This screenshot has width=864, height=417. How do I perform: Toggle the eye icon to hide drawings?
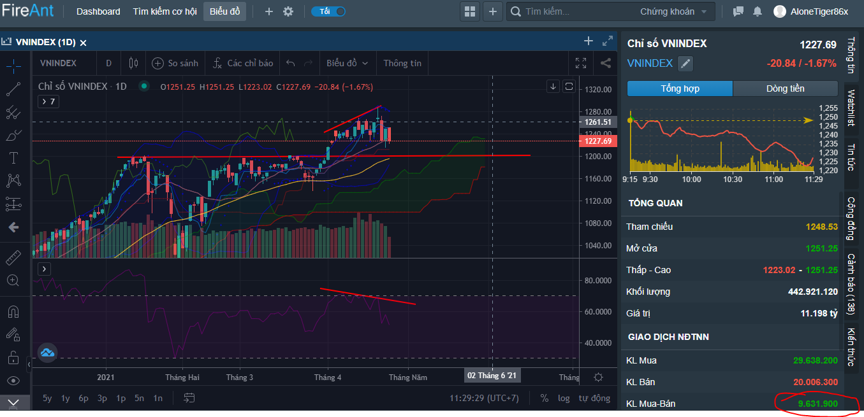(13, 381)
